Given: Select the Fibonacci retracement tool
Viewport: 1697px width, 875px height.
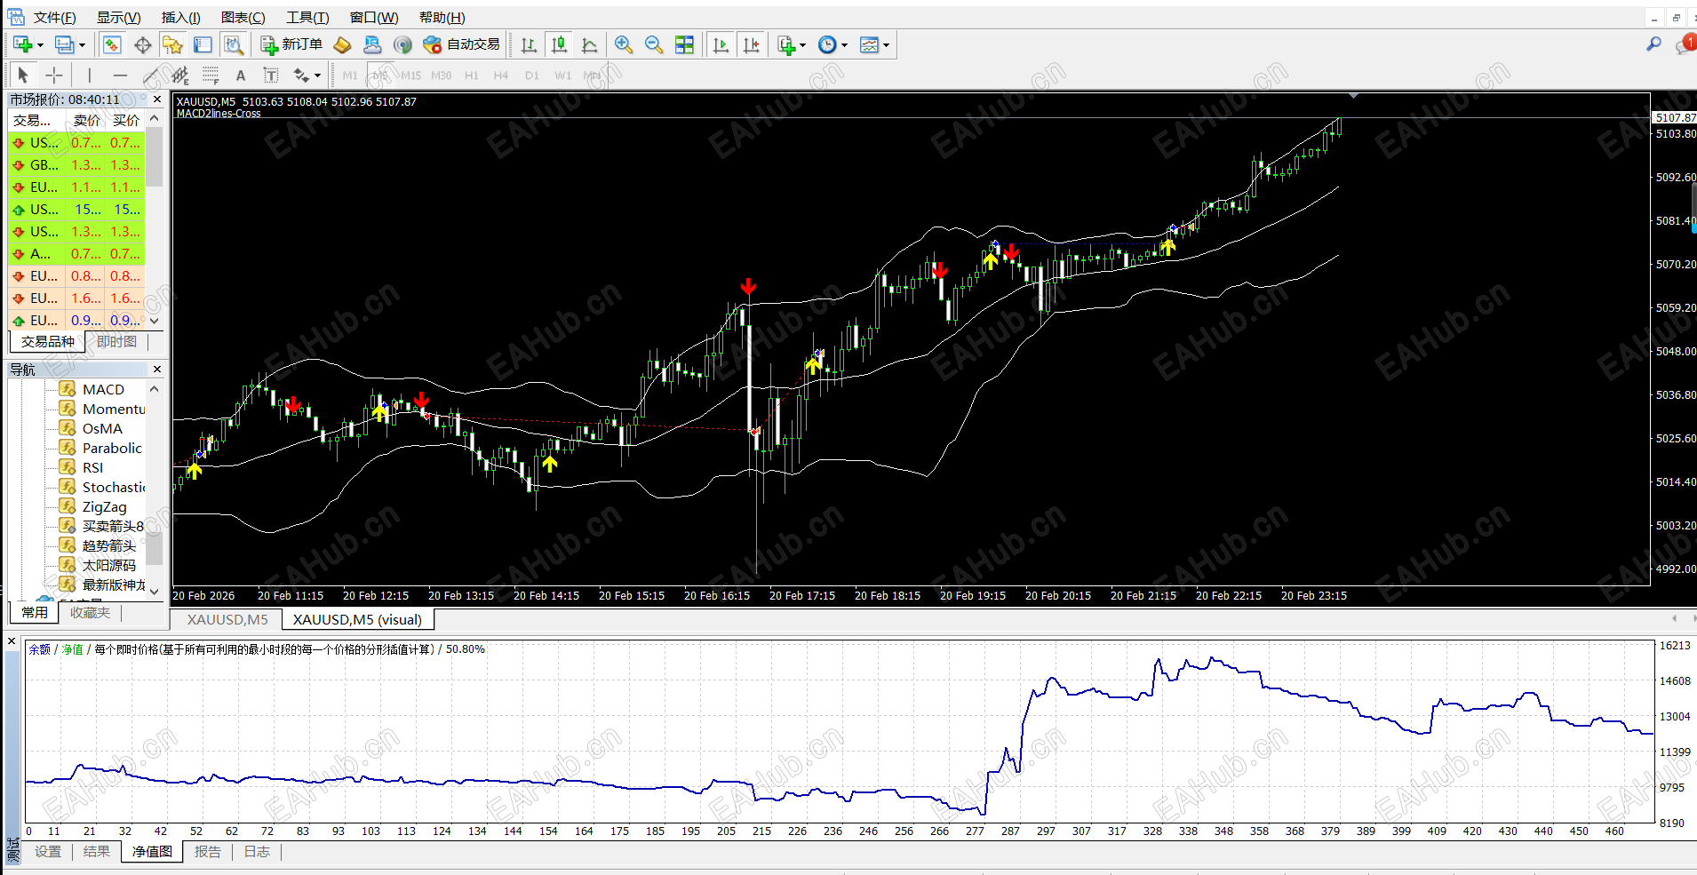Looking at the screenshot, I should (211, 76).
